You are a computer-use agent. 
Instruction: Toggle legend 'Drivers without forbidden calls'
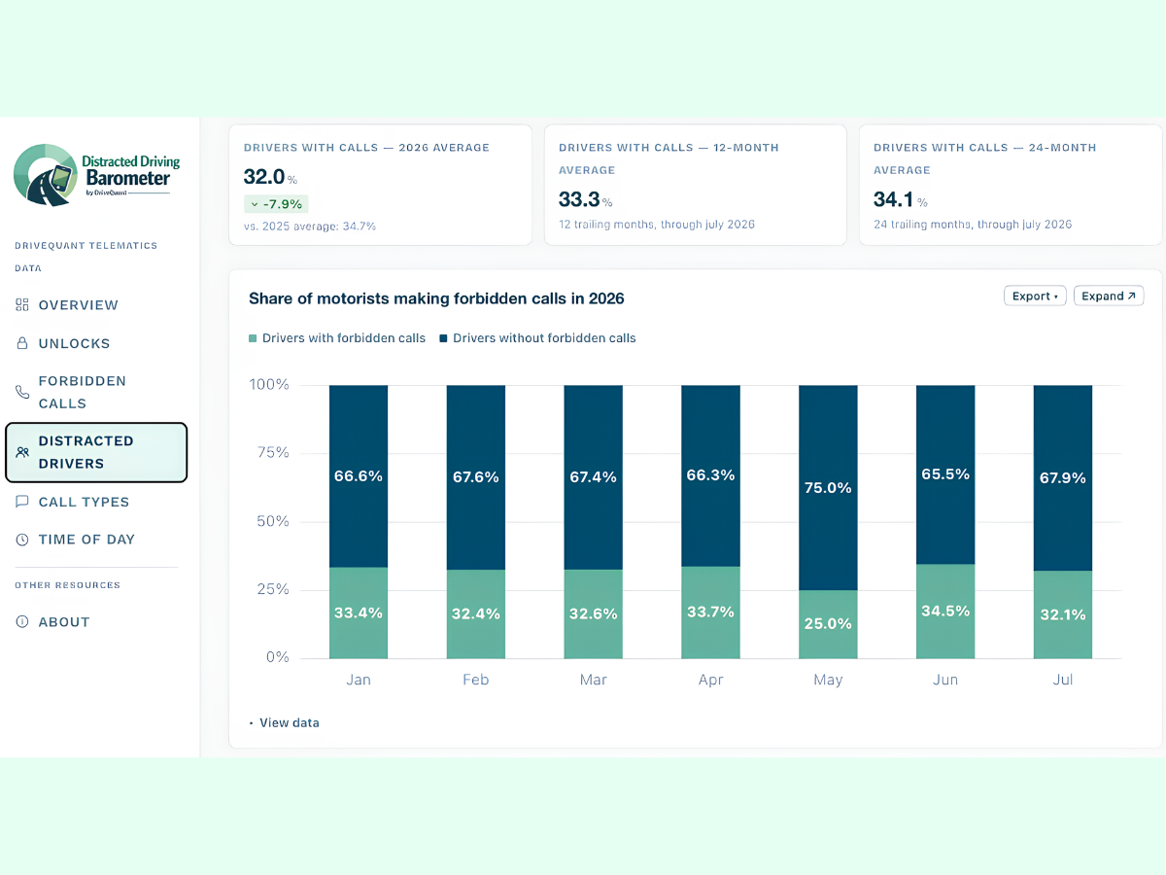[537, 338]
